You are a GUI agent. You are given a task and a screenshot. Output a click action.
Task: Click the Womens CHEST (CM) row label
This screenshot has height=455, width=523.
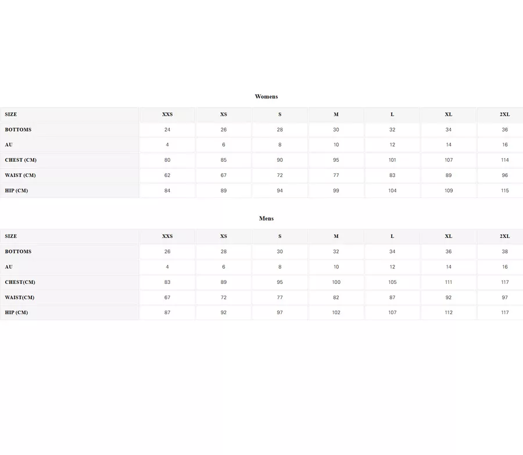click(x=21, y=160)
